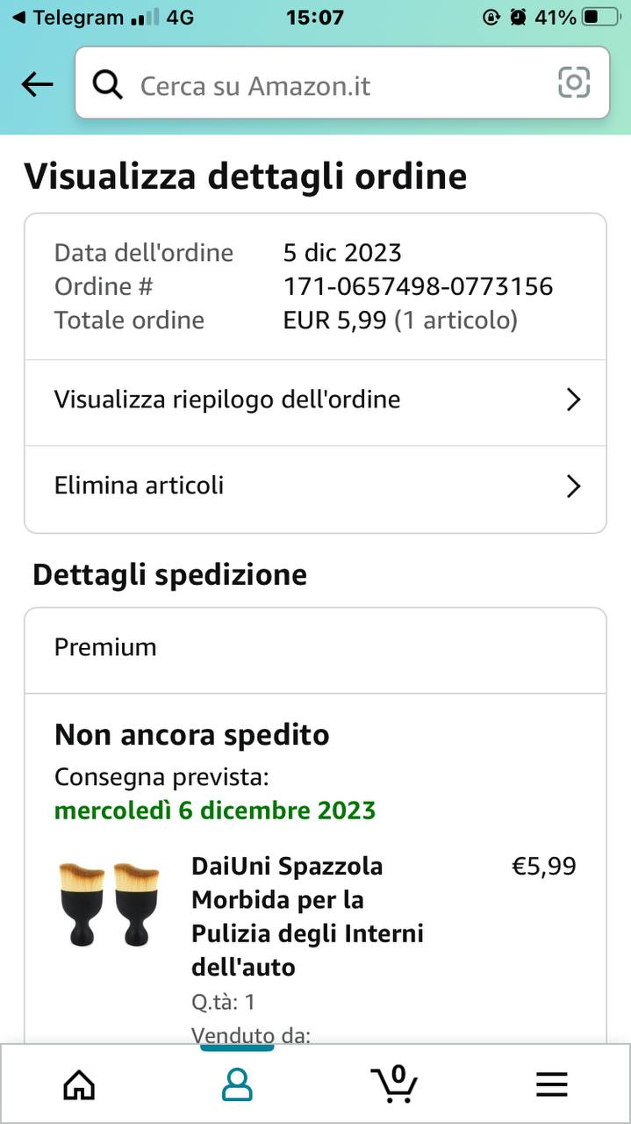This screenshot has width=631, height=1124.
Task: Tap the magnifying glass search icon
Action: click(x=107, y=85)
